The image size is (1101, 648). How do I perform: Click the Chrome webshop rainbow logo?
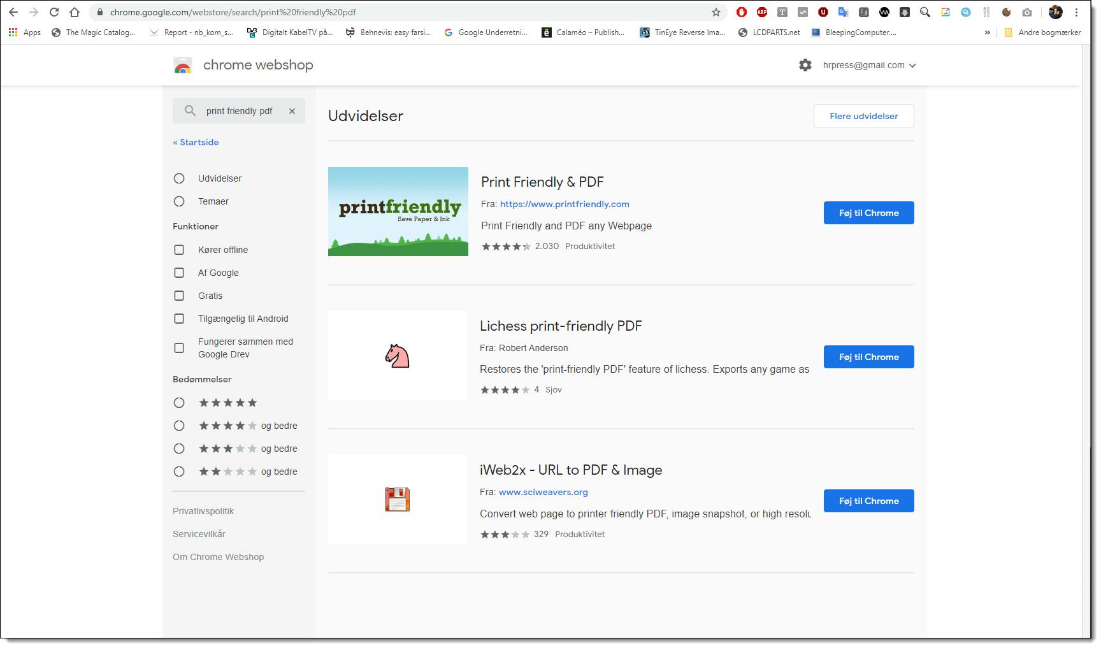coord(183,66)
